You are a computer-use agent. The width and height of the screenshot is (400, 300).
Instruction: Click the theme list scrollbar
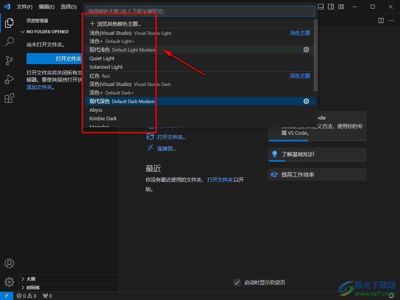[x=316, y=55]
